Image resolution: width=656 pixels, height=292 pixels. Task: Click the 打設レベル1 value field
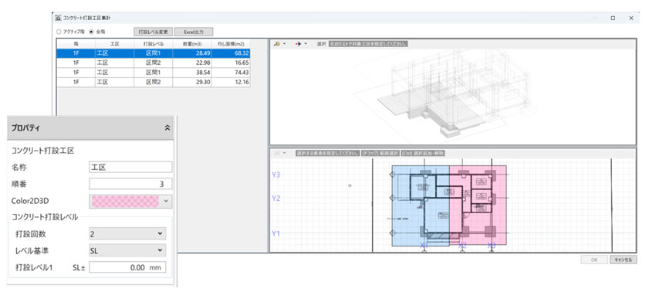[127, 267]
